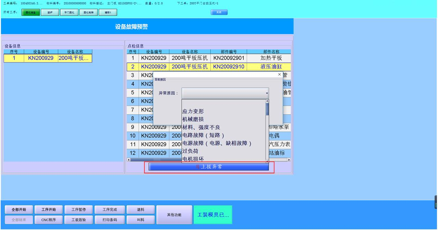Open the 固化检验 process tab
The width and height of the screenshot is (438, 230).
[x=89, y=13]
